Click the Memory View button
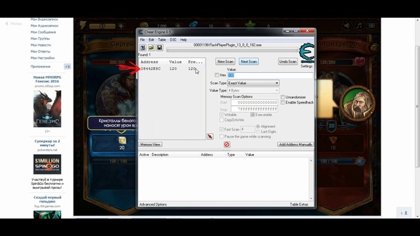420x236 pixels. tap(150, 144)
